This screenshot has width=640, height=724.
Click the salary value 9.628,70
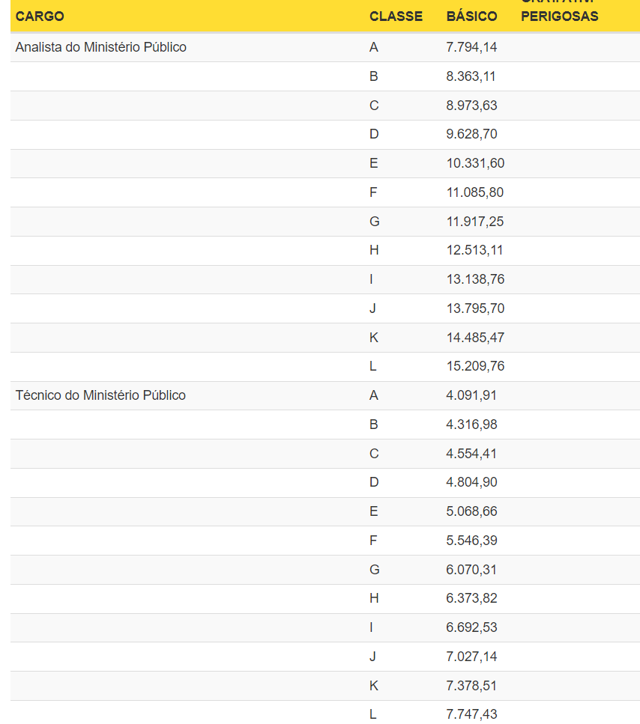(471, 134)
